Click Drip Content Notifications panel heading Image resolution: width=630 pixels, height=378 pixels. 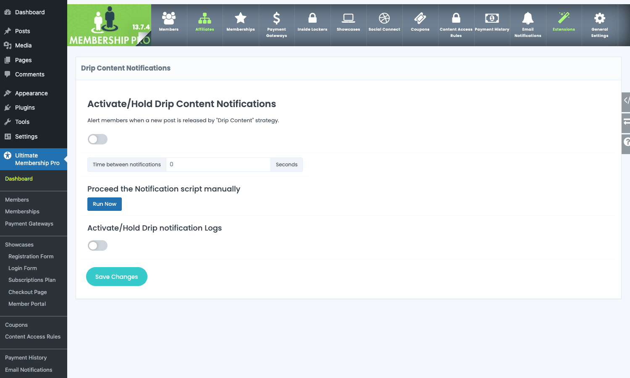point(126,68)
